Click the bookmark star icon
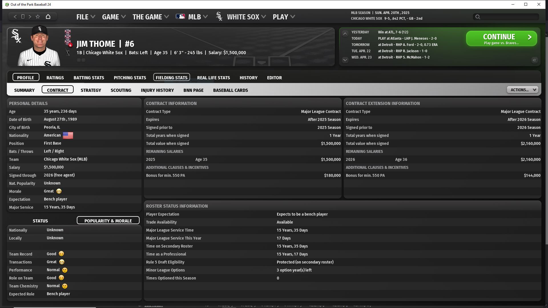 click(38, 17)
